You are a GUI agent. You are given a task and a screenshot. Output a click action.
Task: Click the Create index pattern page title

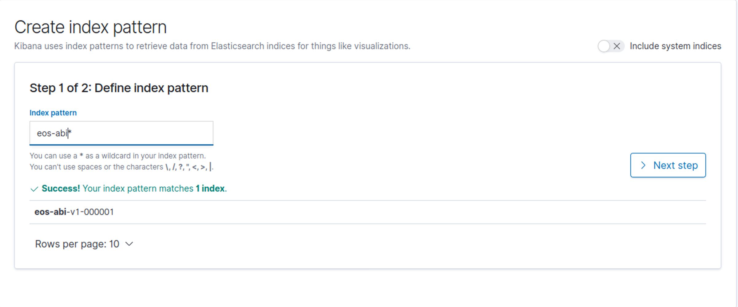point(90,27)
